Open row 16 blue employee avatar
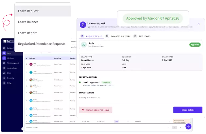 [31, 101]
